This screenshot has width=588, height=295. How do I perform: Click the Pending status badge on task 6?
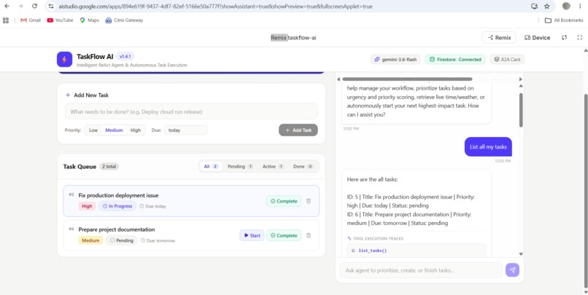[x=122, y=240]
